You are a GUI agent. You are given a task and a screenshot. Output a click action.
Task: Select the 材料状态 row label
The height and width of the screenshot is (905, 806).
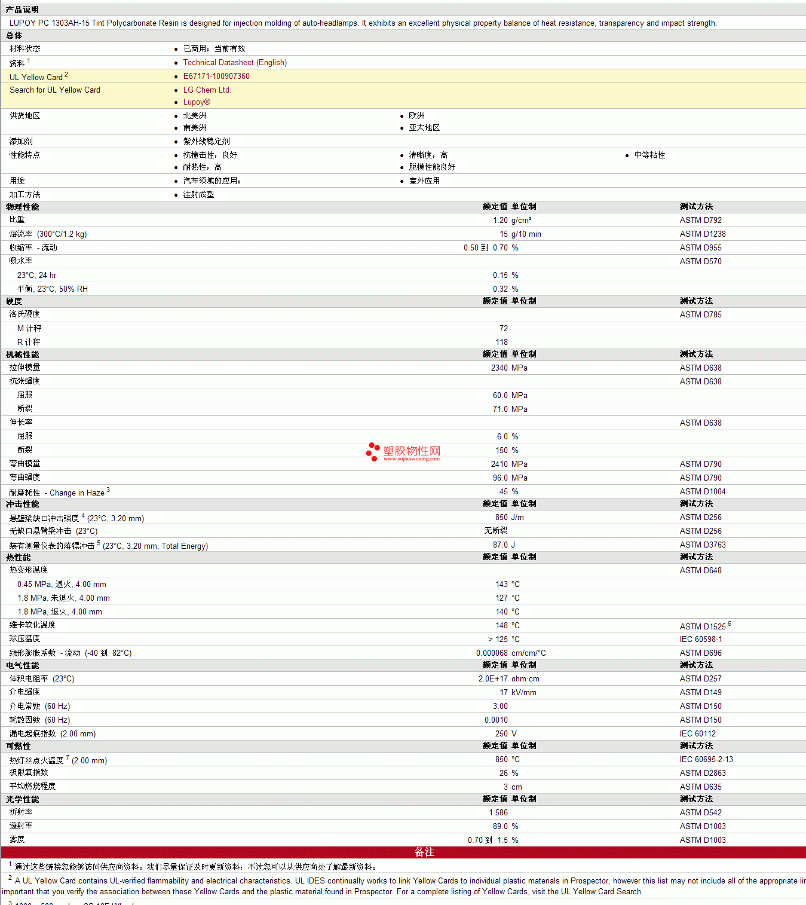click(x=24, y=48)
